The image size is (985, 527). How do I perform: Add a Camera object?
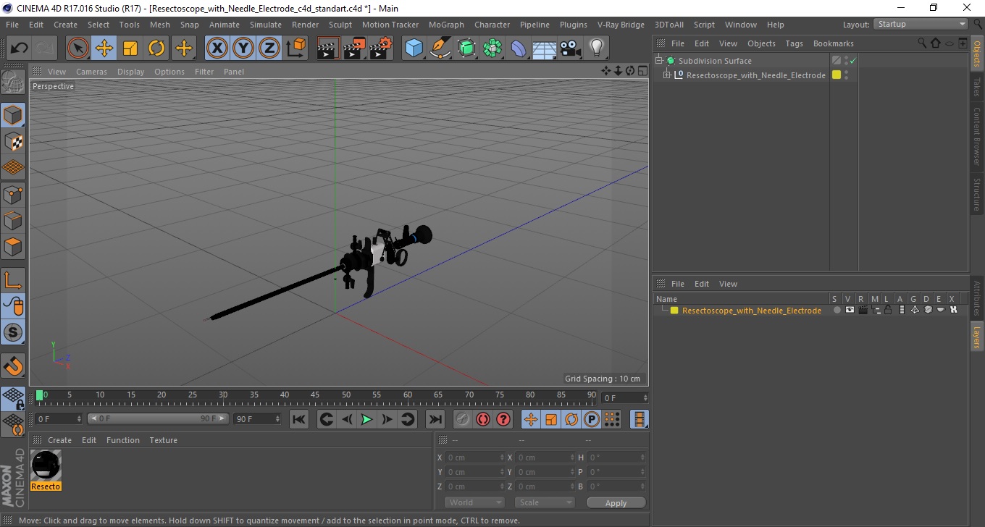pyautogui.click(x=570, y=49)
